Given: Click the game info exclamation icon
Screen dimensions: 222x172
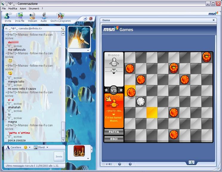Looking at the screenshot, I should [130, 164].
